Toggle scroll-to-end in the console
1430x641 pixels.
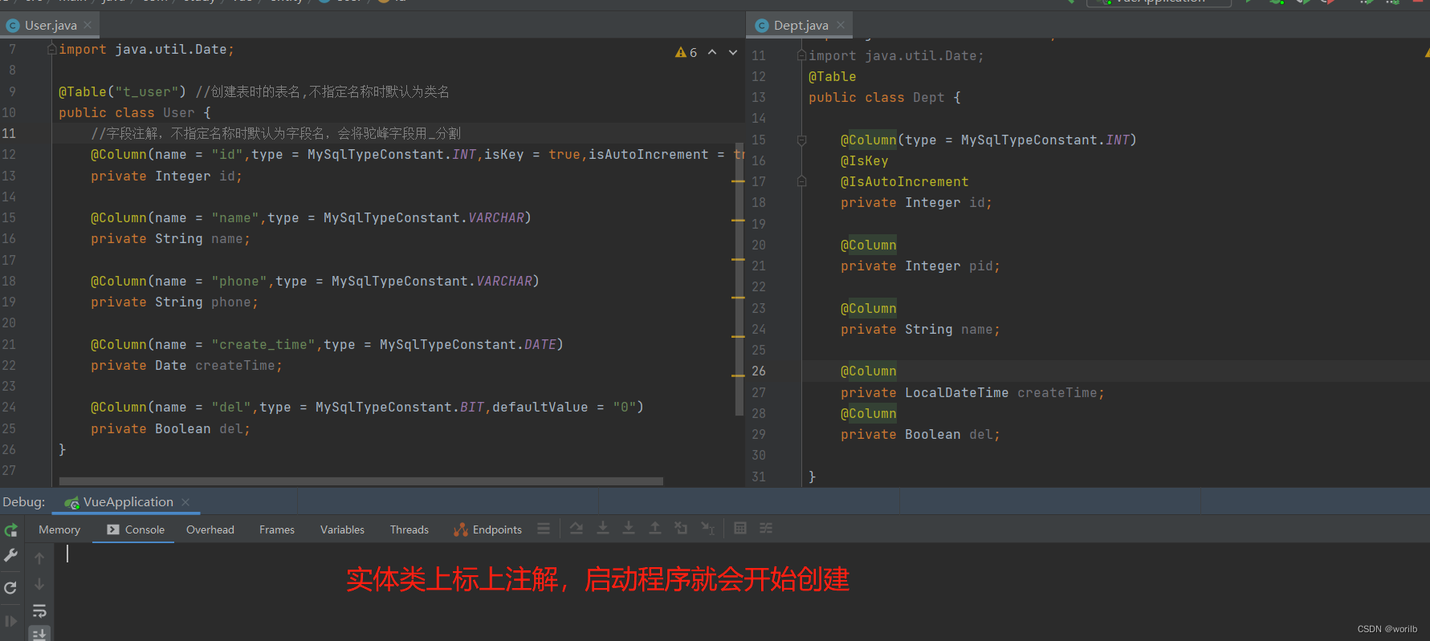(39, 634)
